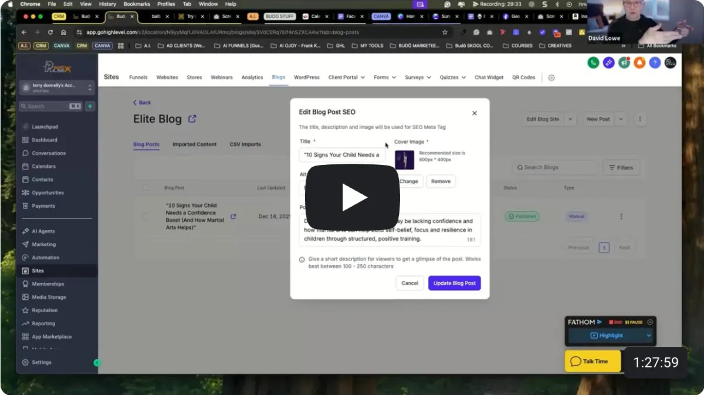Click the Update Blog Post button

(455, 283)
